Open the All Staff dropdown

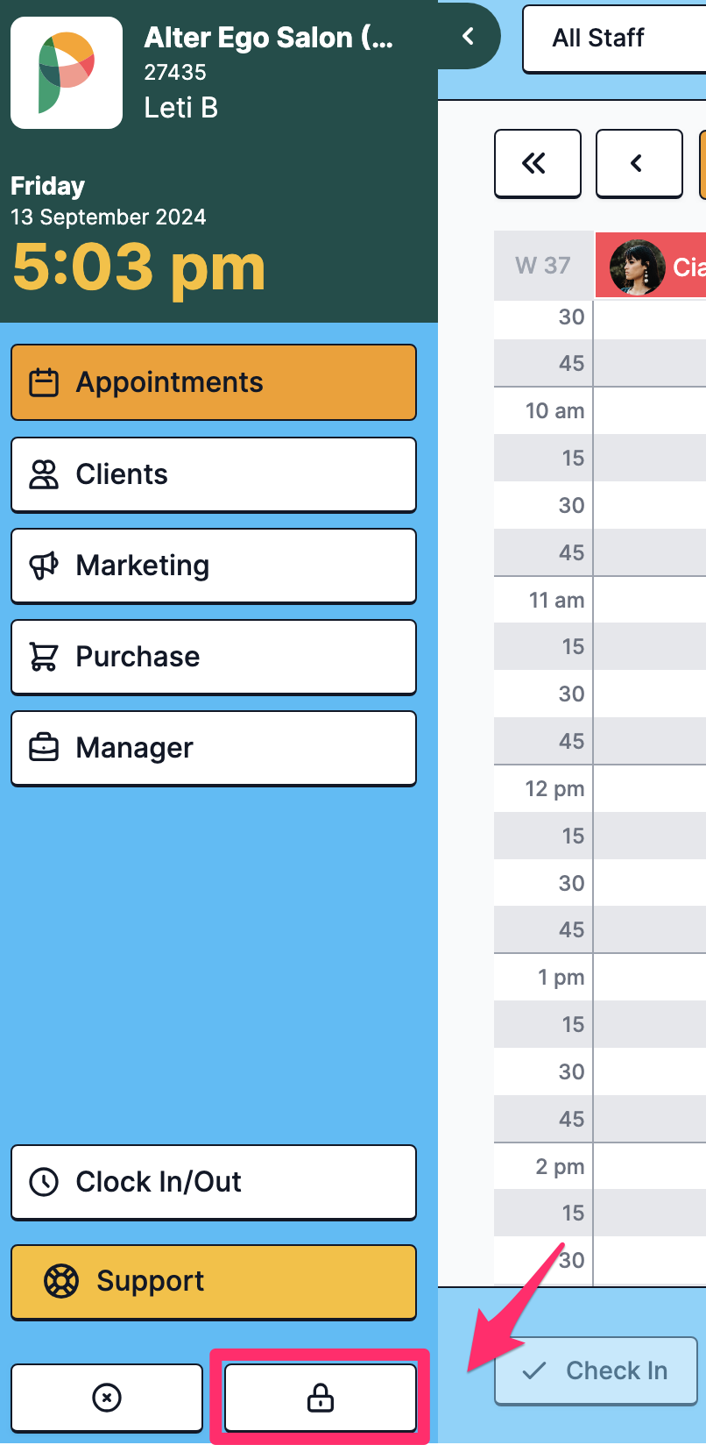click(x=615, y=39)
